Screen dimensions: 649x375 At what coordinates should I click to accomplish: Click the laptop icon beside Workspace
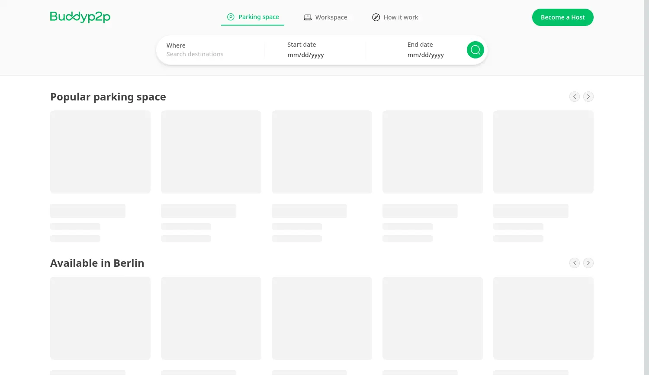(308, 17)
